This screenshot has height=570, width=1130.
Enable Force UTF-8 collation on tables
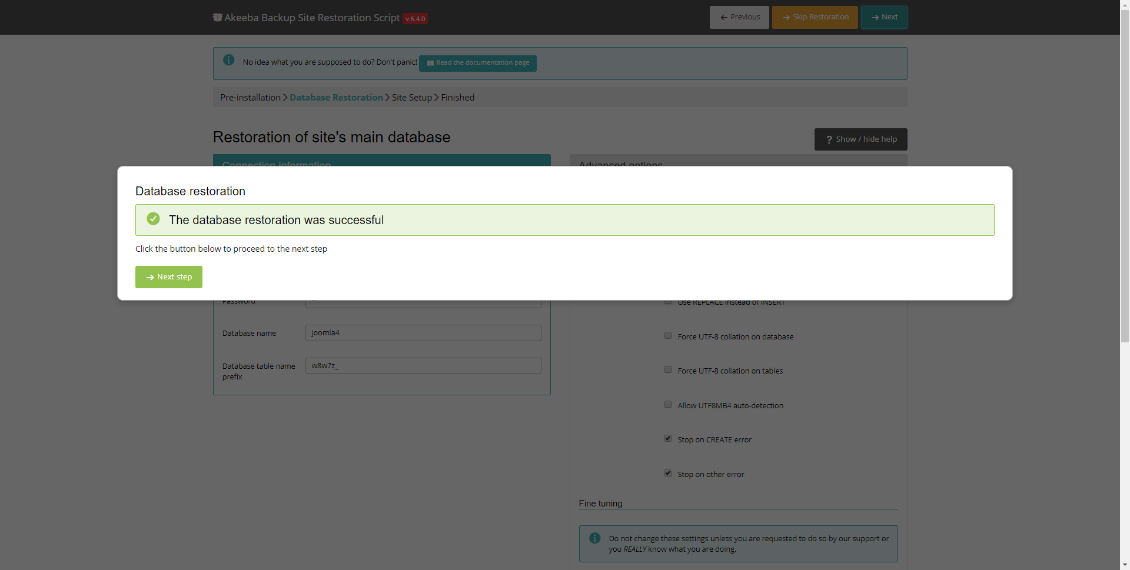pos(668,370)
